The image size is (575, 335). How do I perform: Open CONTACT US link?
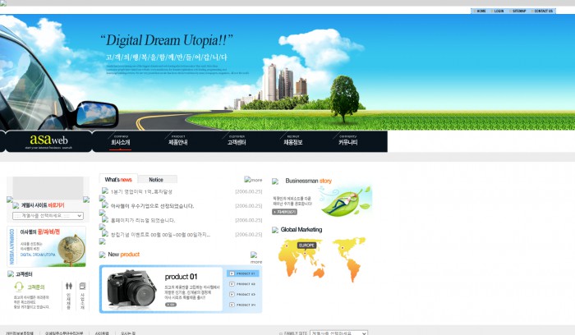coord(543,11)
